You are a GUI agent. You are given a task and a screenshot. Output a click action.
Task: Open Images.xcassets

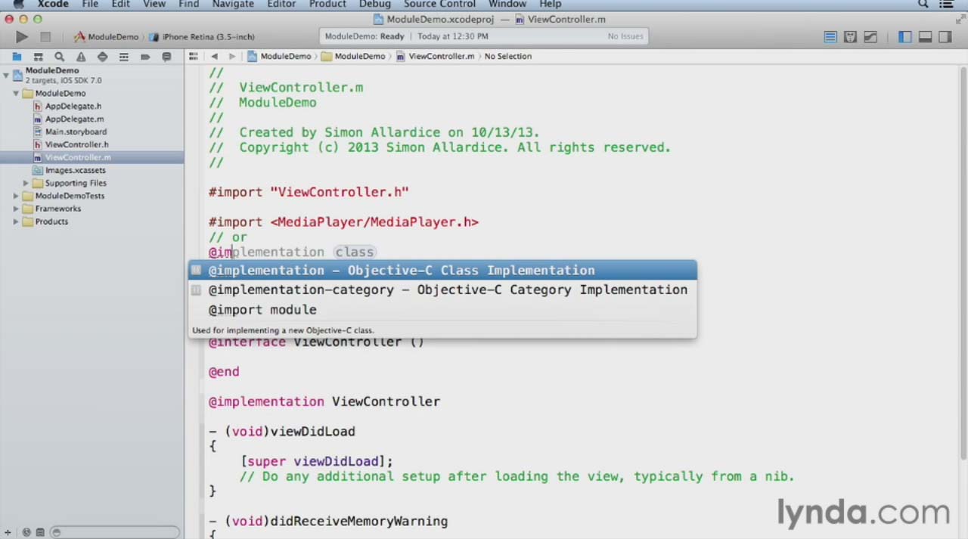pyautogui.click(x=75, y=170)
